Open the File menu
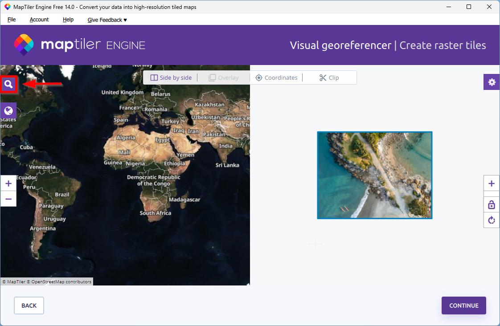Image resolution: width=500 pixels, height=326 pixels. (x=12, y=20)
